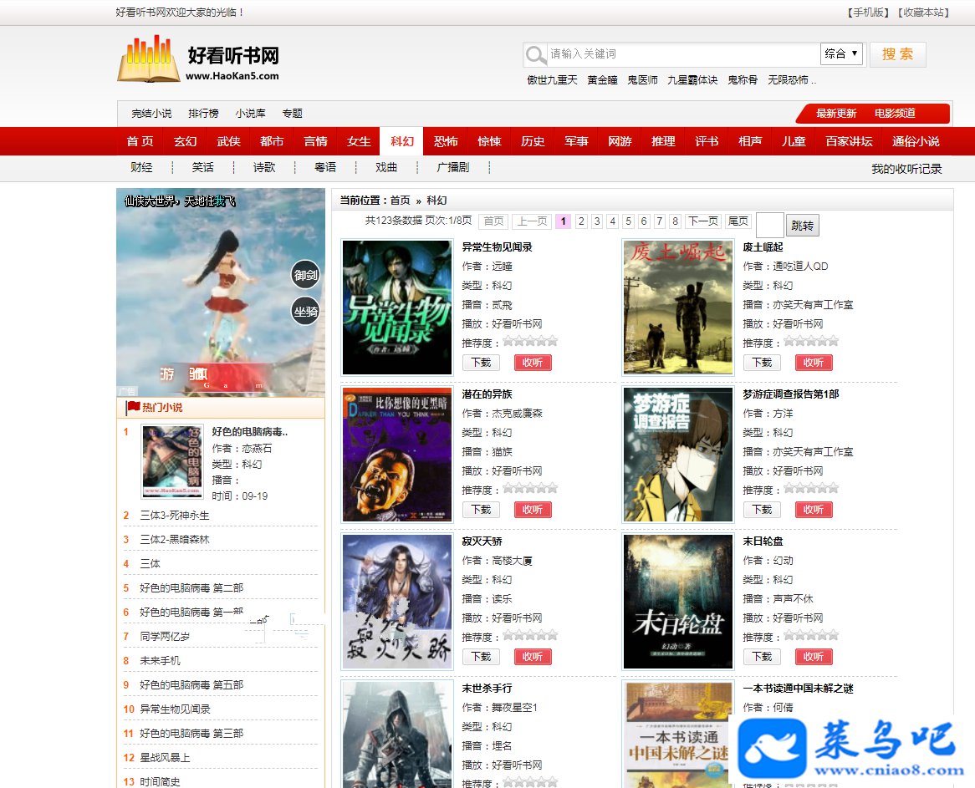This screenshot has height=788, width=975.
Task: Open 星战风暴上 in hot novels list
Action: point(165,758)
